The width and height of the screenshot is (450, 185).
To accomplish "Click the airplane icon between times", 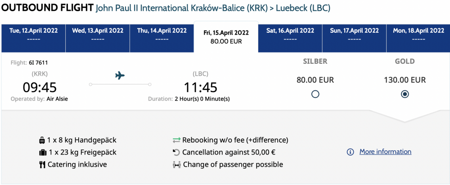I will click(120, 75).
